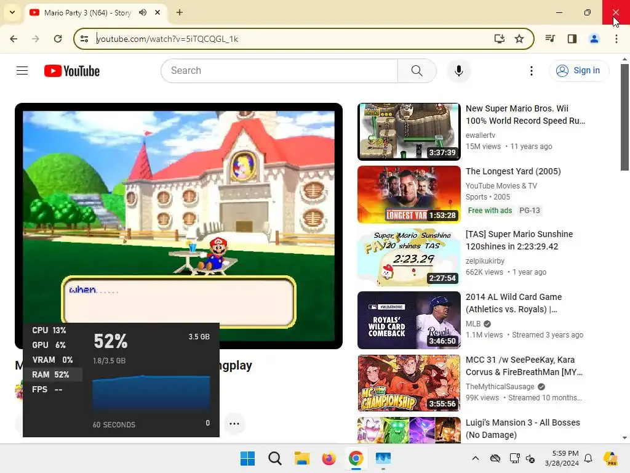View site information icon in address bar
Screen dimensions: 630x473
coord(84,39)
